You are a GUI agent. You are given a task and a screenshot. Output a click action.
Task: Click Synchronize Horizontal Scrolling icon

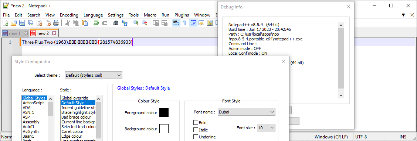tap(164, 23)
